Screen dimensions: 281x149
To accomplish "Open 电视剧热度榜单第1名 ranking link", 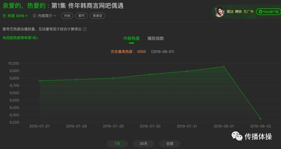I will click(x=20, y=38).
